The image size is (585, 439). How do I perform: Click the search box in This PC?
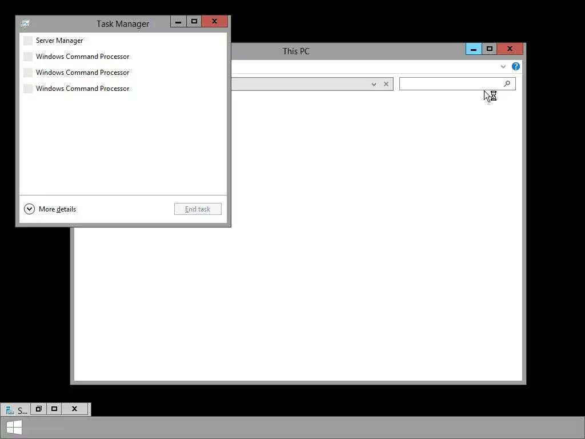click(x=458, y=84)
